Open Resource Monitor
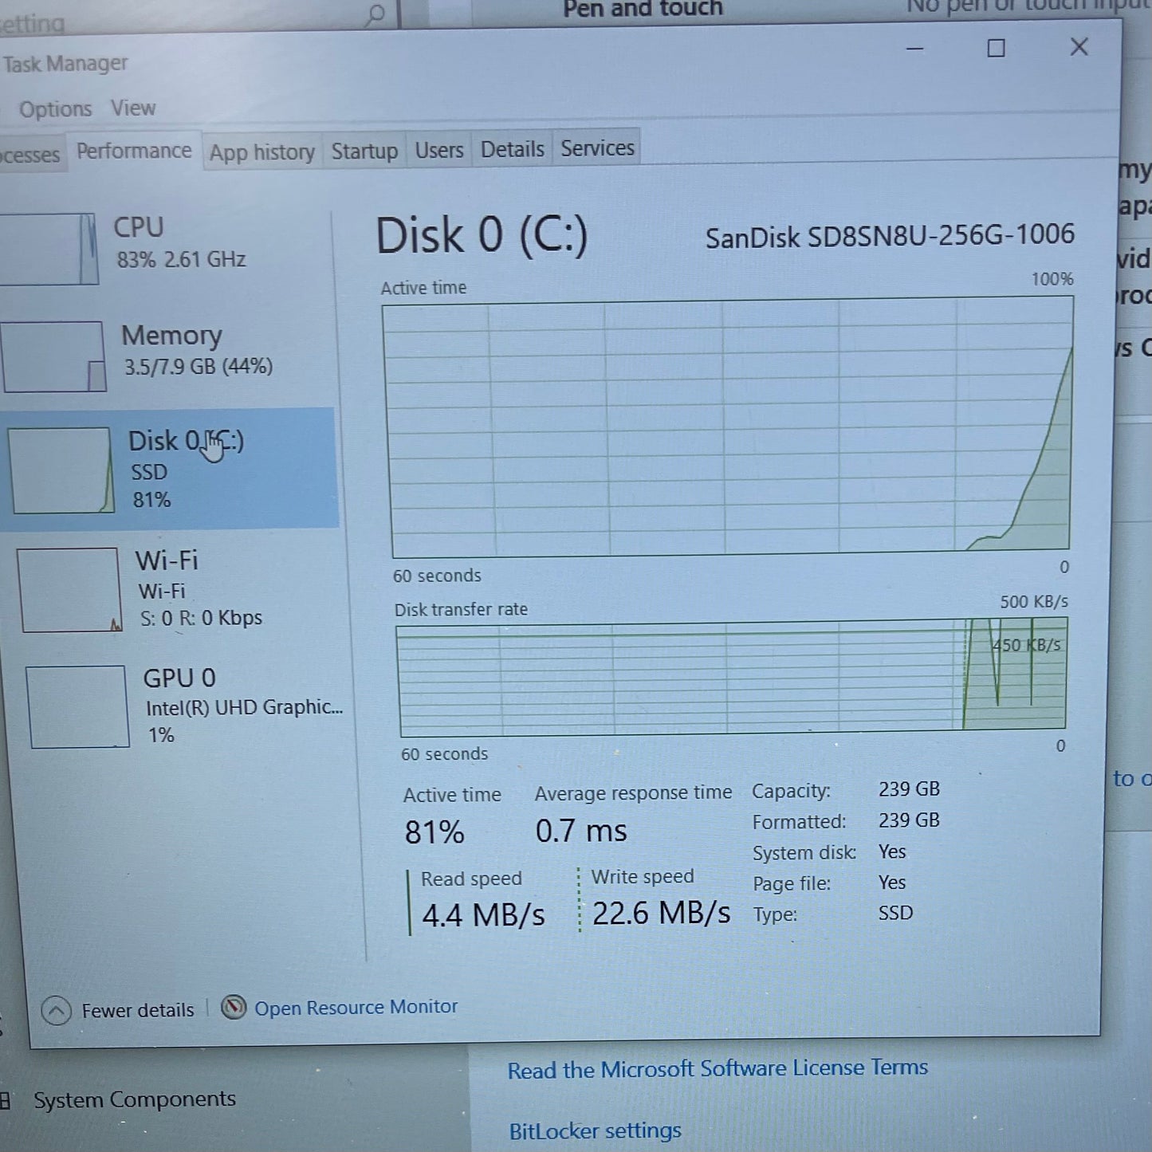Viewport: 1152px width, 1152px height. (356, 1007)
